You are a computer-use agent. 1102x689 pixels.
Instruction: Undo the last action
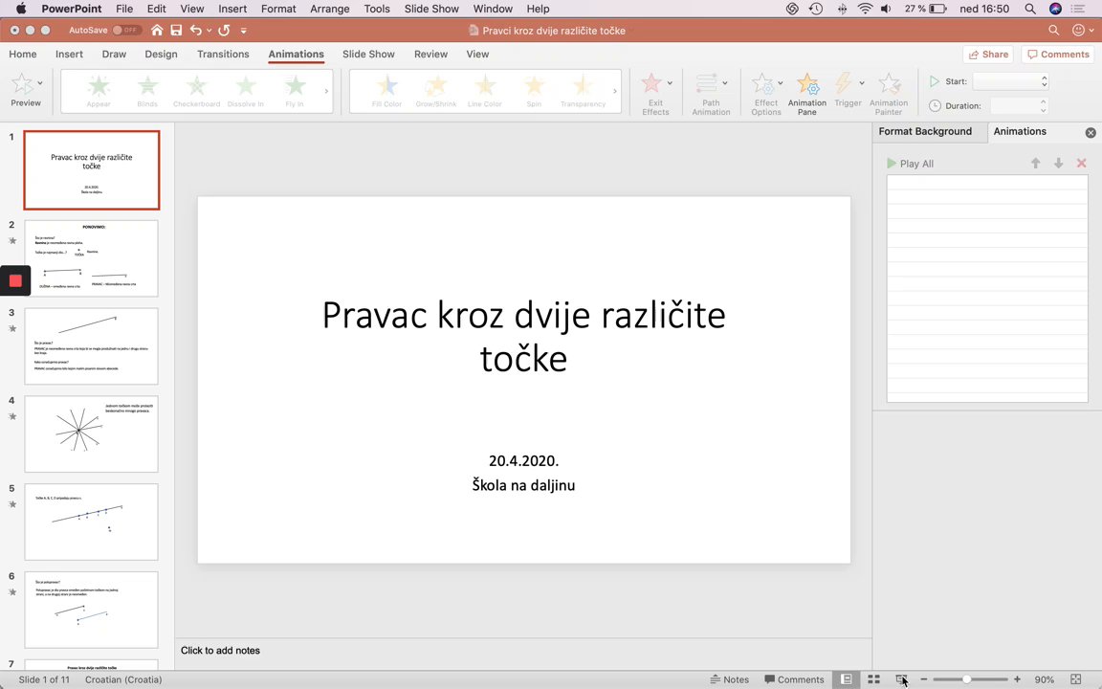tap(196, 31)
